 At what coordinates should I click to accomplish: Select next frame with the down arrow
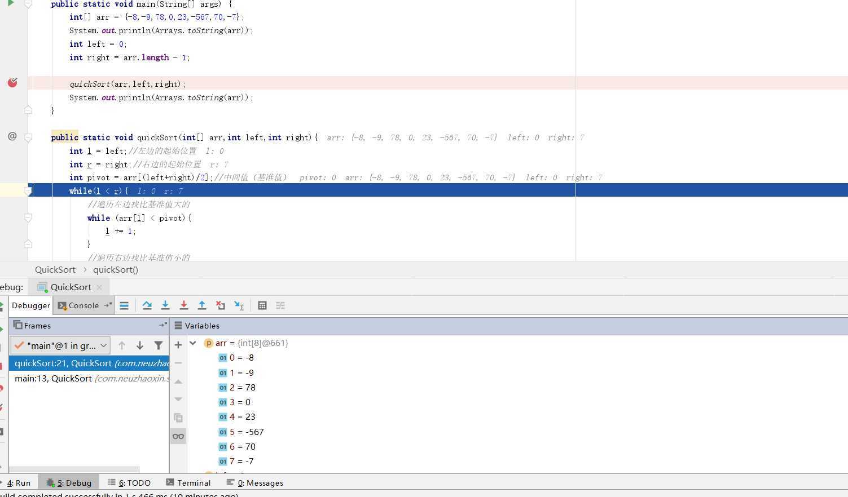tap(140, 345)
